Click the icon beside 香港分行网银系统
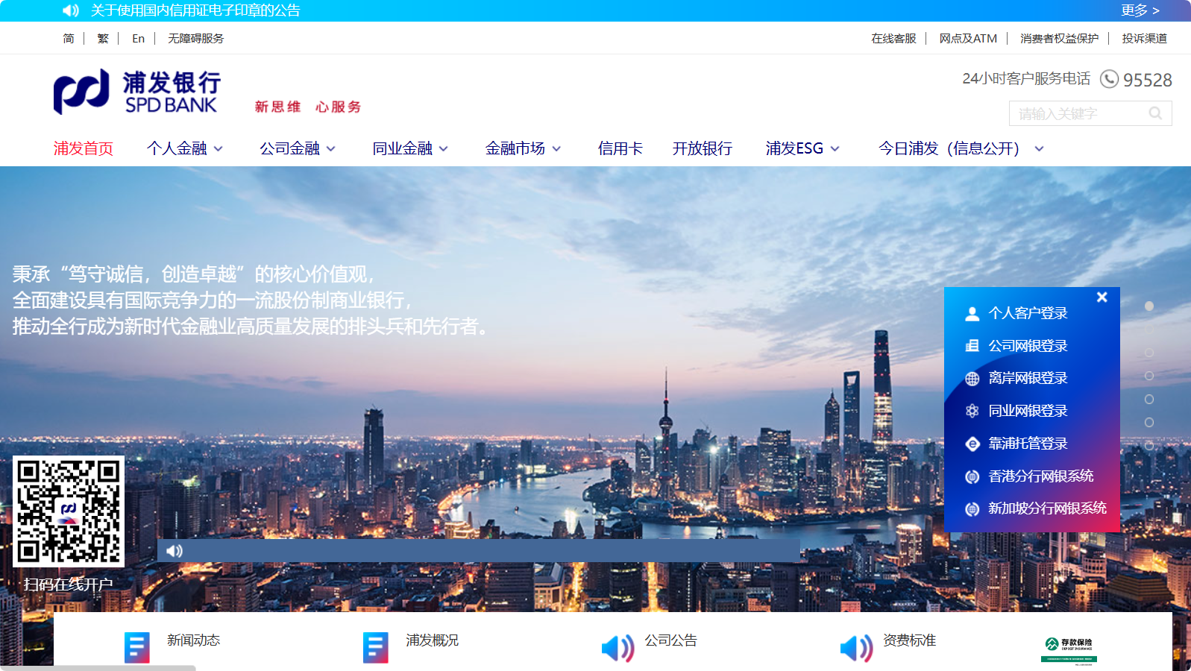Viewport: 1191px width, 671px height. click(x=972, y=476)
